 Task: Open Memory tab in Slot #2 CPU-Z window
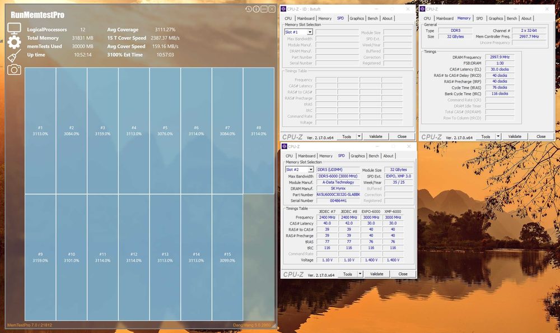point(326,156)
